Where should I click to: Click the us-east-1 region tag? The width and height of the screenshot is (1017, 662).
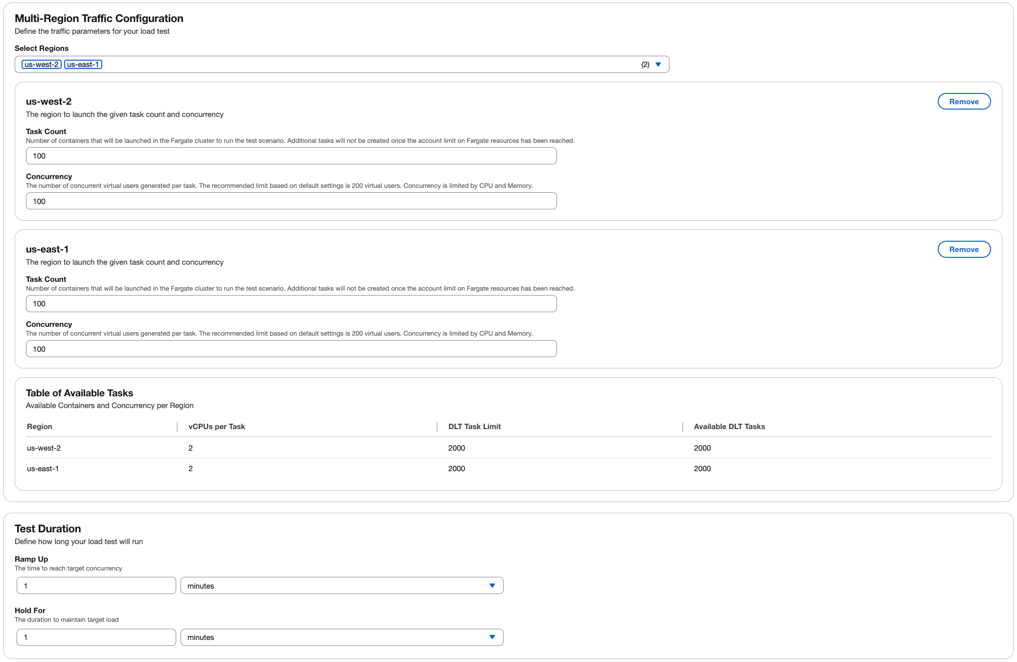point(83,65)
